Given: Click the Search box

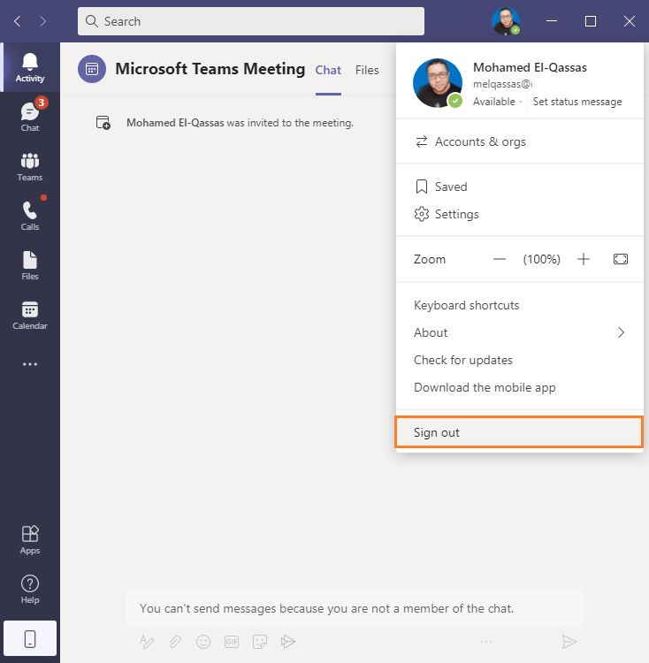Looking at the screenshot, I should (251, 21).
